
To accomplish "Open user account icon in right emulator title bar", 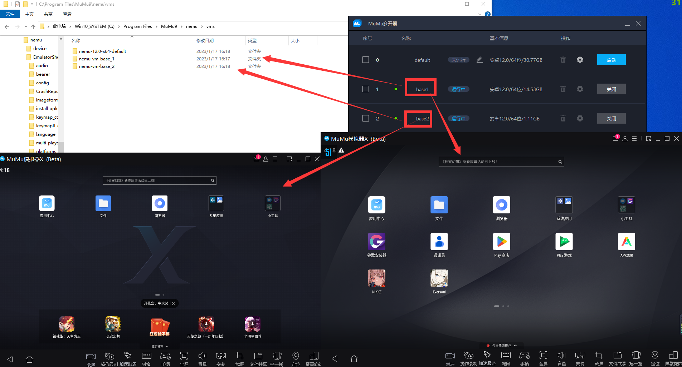I will 625,139.
